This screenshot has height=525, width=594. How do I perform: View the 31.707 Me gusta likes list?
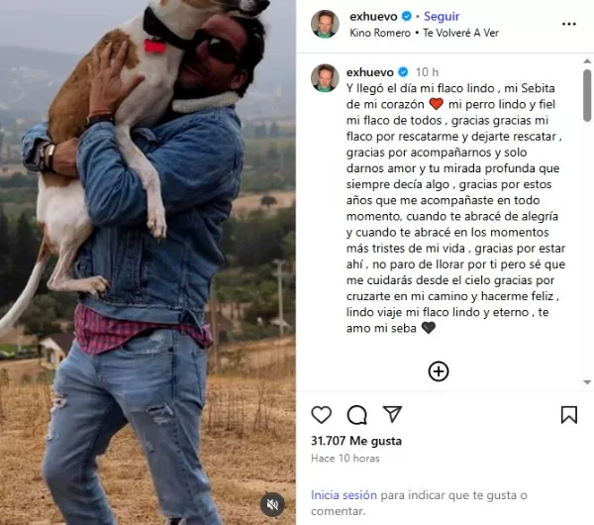(356, 441)
